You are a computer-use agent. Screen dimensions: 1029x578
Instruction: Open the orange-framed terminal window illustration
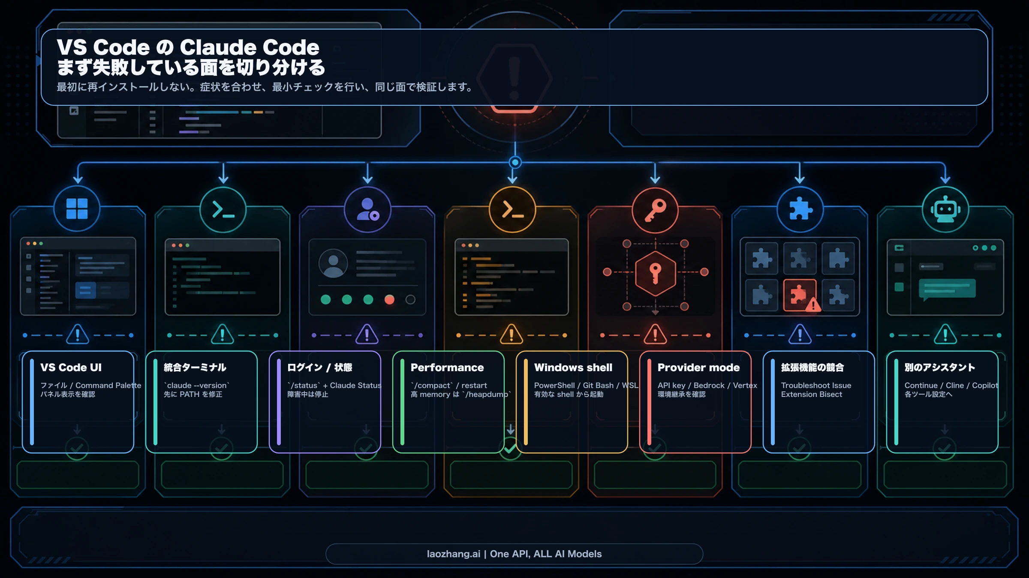coord(511,277)
